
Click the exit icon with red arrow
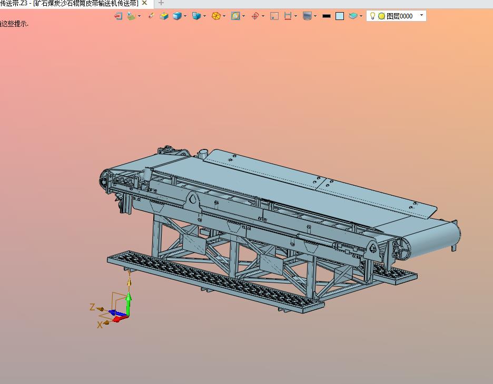(x=118, y=16)
